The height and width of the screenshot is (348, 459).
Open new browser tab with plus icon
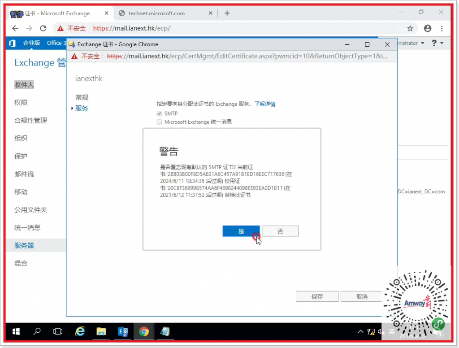227,13
